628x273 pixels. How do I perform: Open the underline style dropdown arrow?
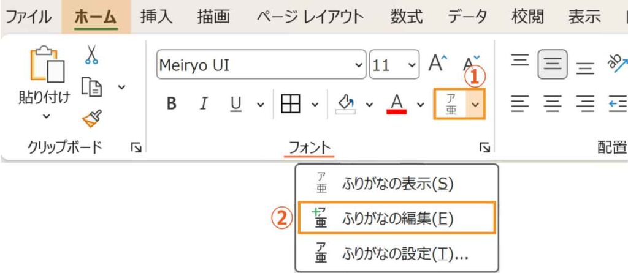[260, 104]
